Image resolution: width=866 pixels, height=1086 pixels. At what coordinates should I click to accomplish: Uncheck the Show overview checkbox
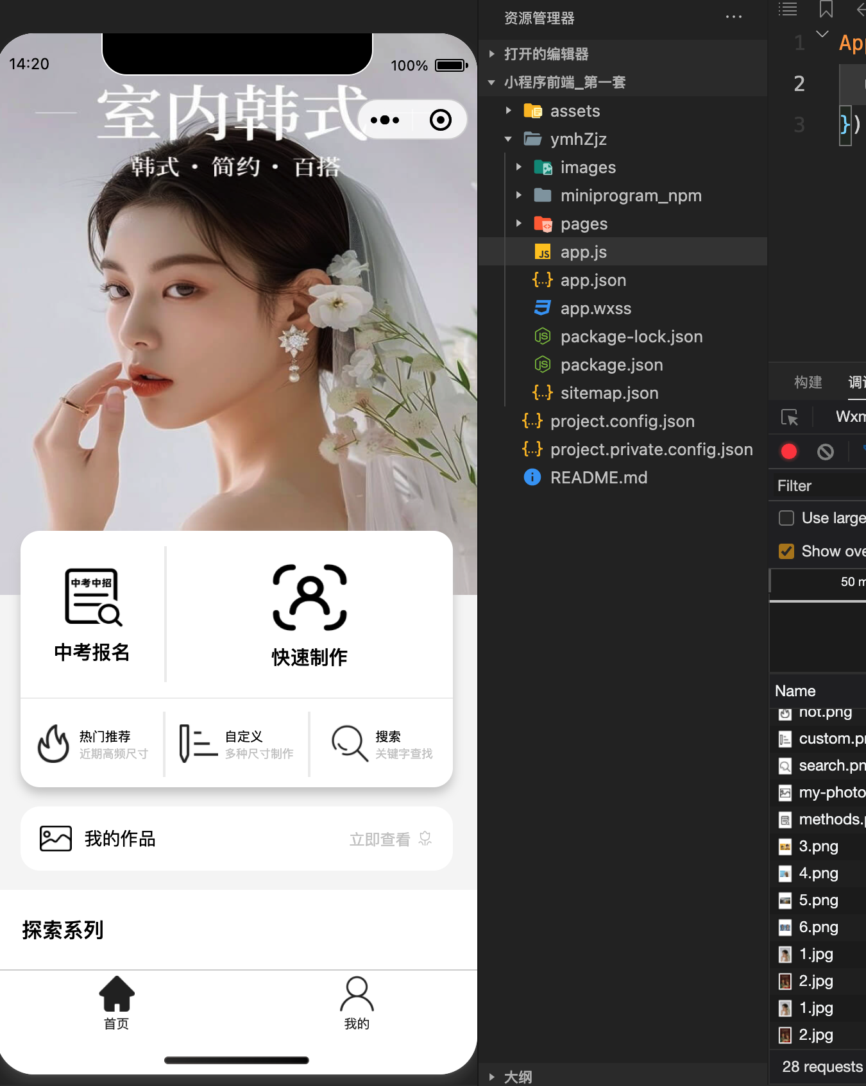[x=786, y=551]
